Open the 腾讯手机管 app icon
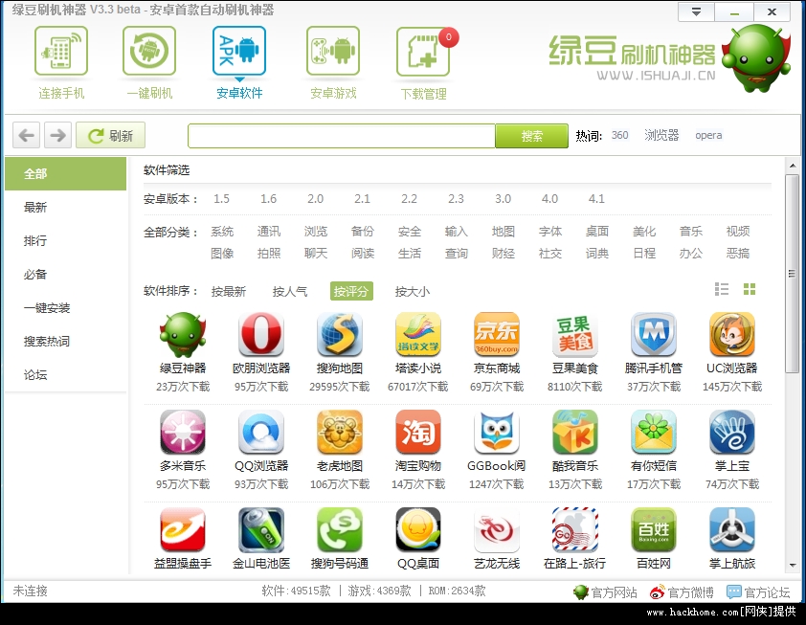Image resolution: width=806 pixels, height=625 pixels. tap(654, 335)
